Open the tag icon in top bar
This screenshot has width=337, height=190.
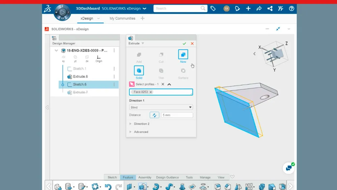click(x=213, y=8)
